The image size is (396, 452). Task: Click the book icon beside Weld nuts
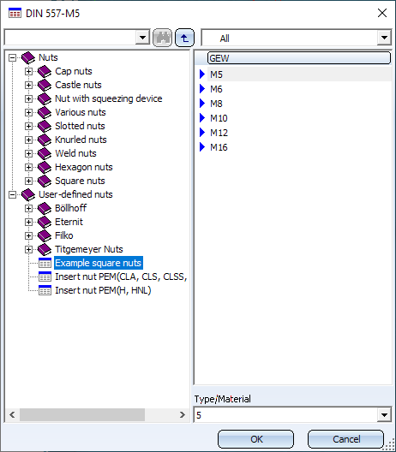pyautogui.click(x=45, y=153)
